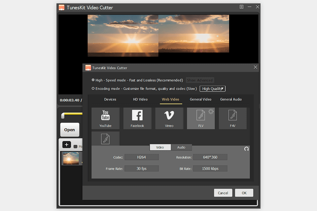Adjust the yellow trim slider handle
The image size is (317, 211).
[x=63, y=116]
